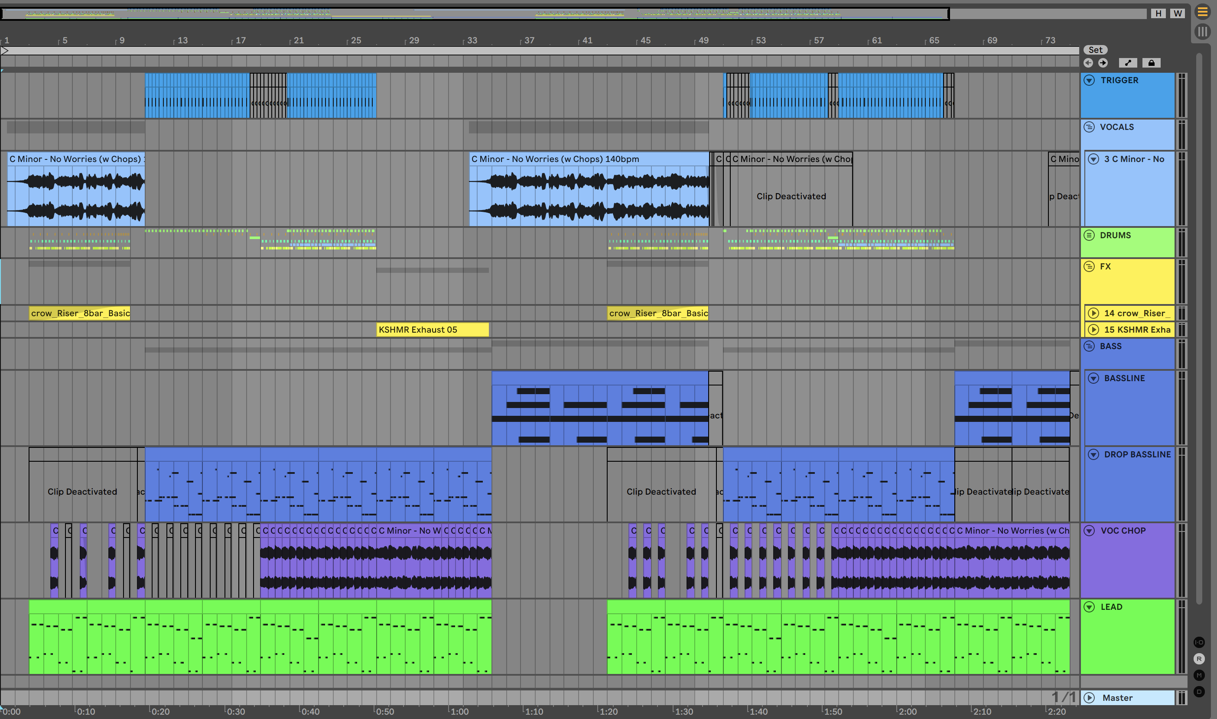This screenshot has width=1217, height=719.
Task: Collapse the TRIGGER track
Action: point(1089,81)
